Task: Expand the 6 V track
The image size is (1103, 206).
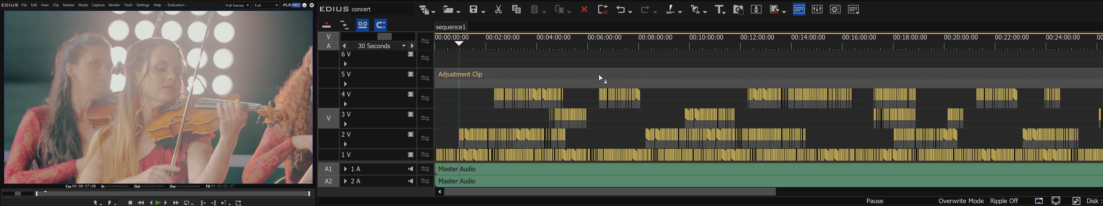Action: tap(345, 64)
